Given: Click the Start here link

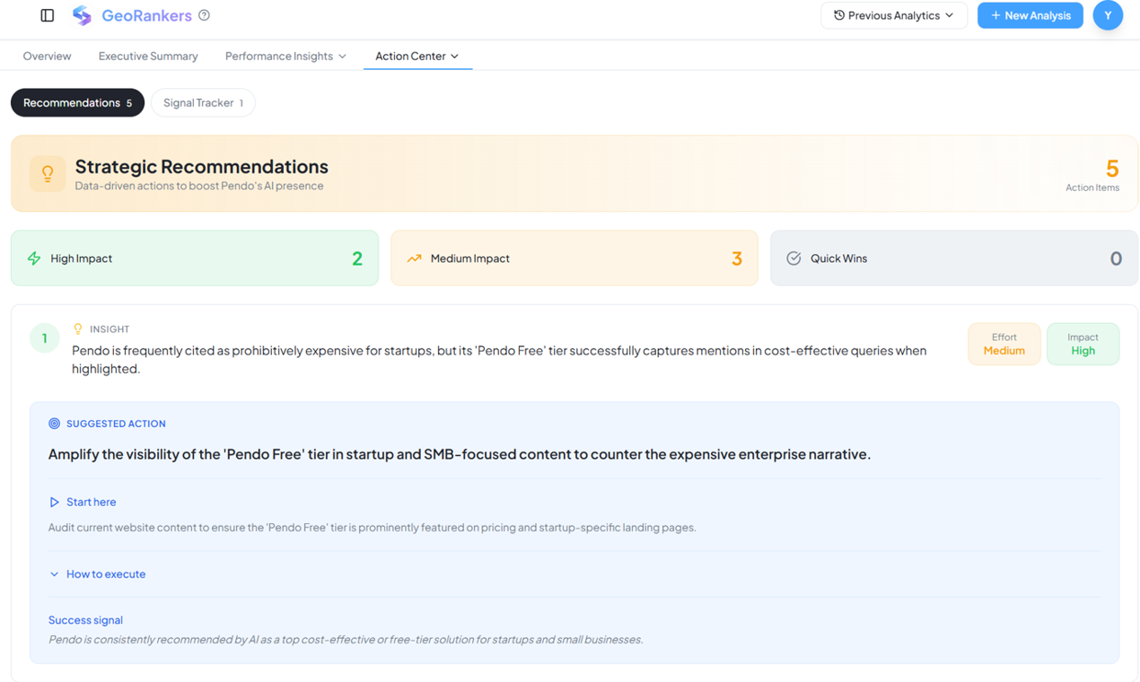Looking at the screenshot, I should pos(91,503).
